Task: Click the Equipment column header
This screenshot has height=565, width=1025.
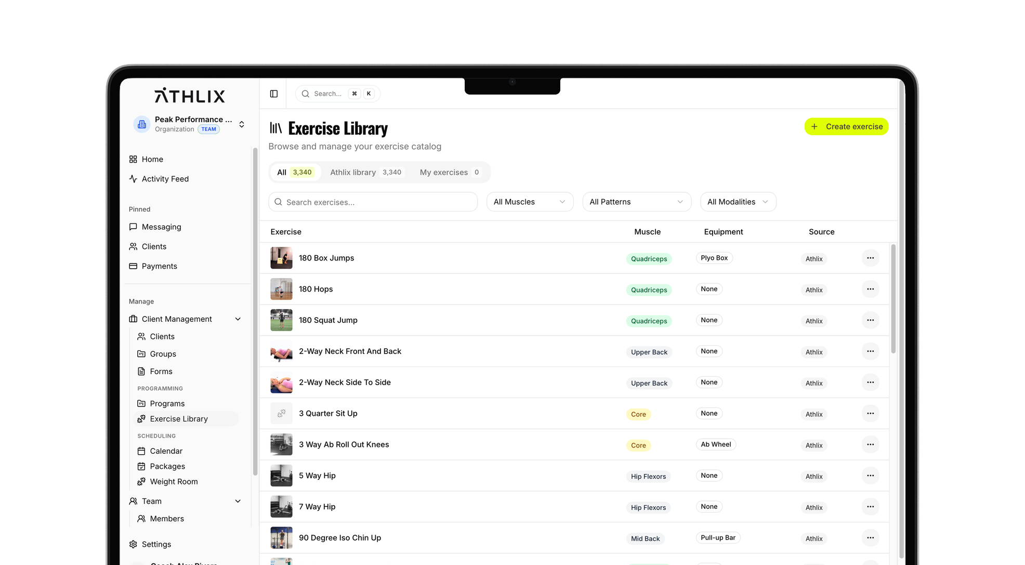Action: [723, 232]
